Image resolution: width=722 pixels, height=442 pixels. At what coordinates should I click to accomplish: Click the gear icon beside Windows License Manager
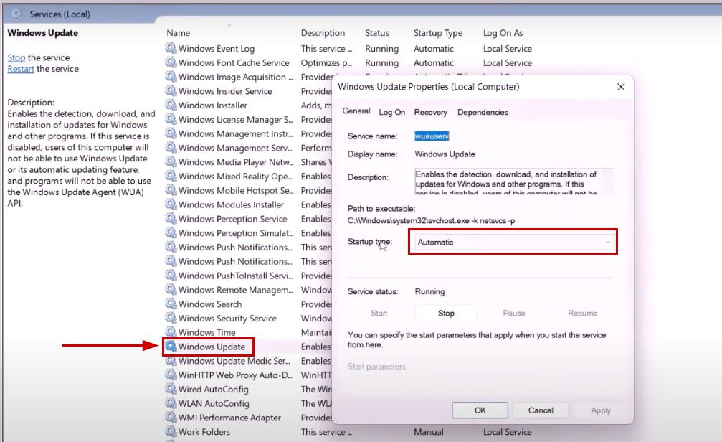coord(171,119)
